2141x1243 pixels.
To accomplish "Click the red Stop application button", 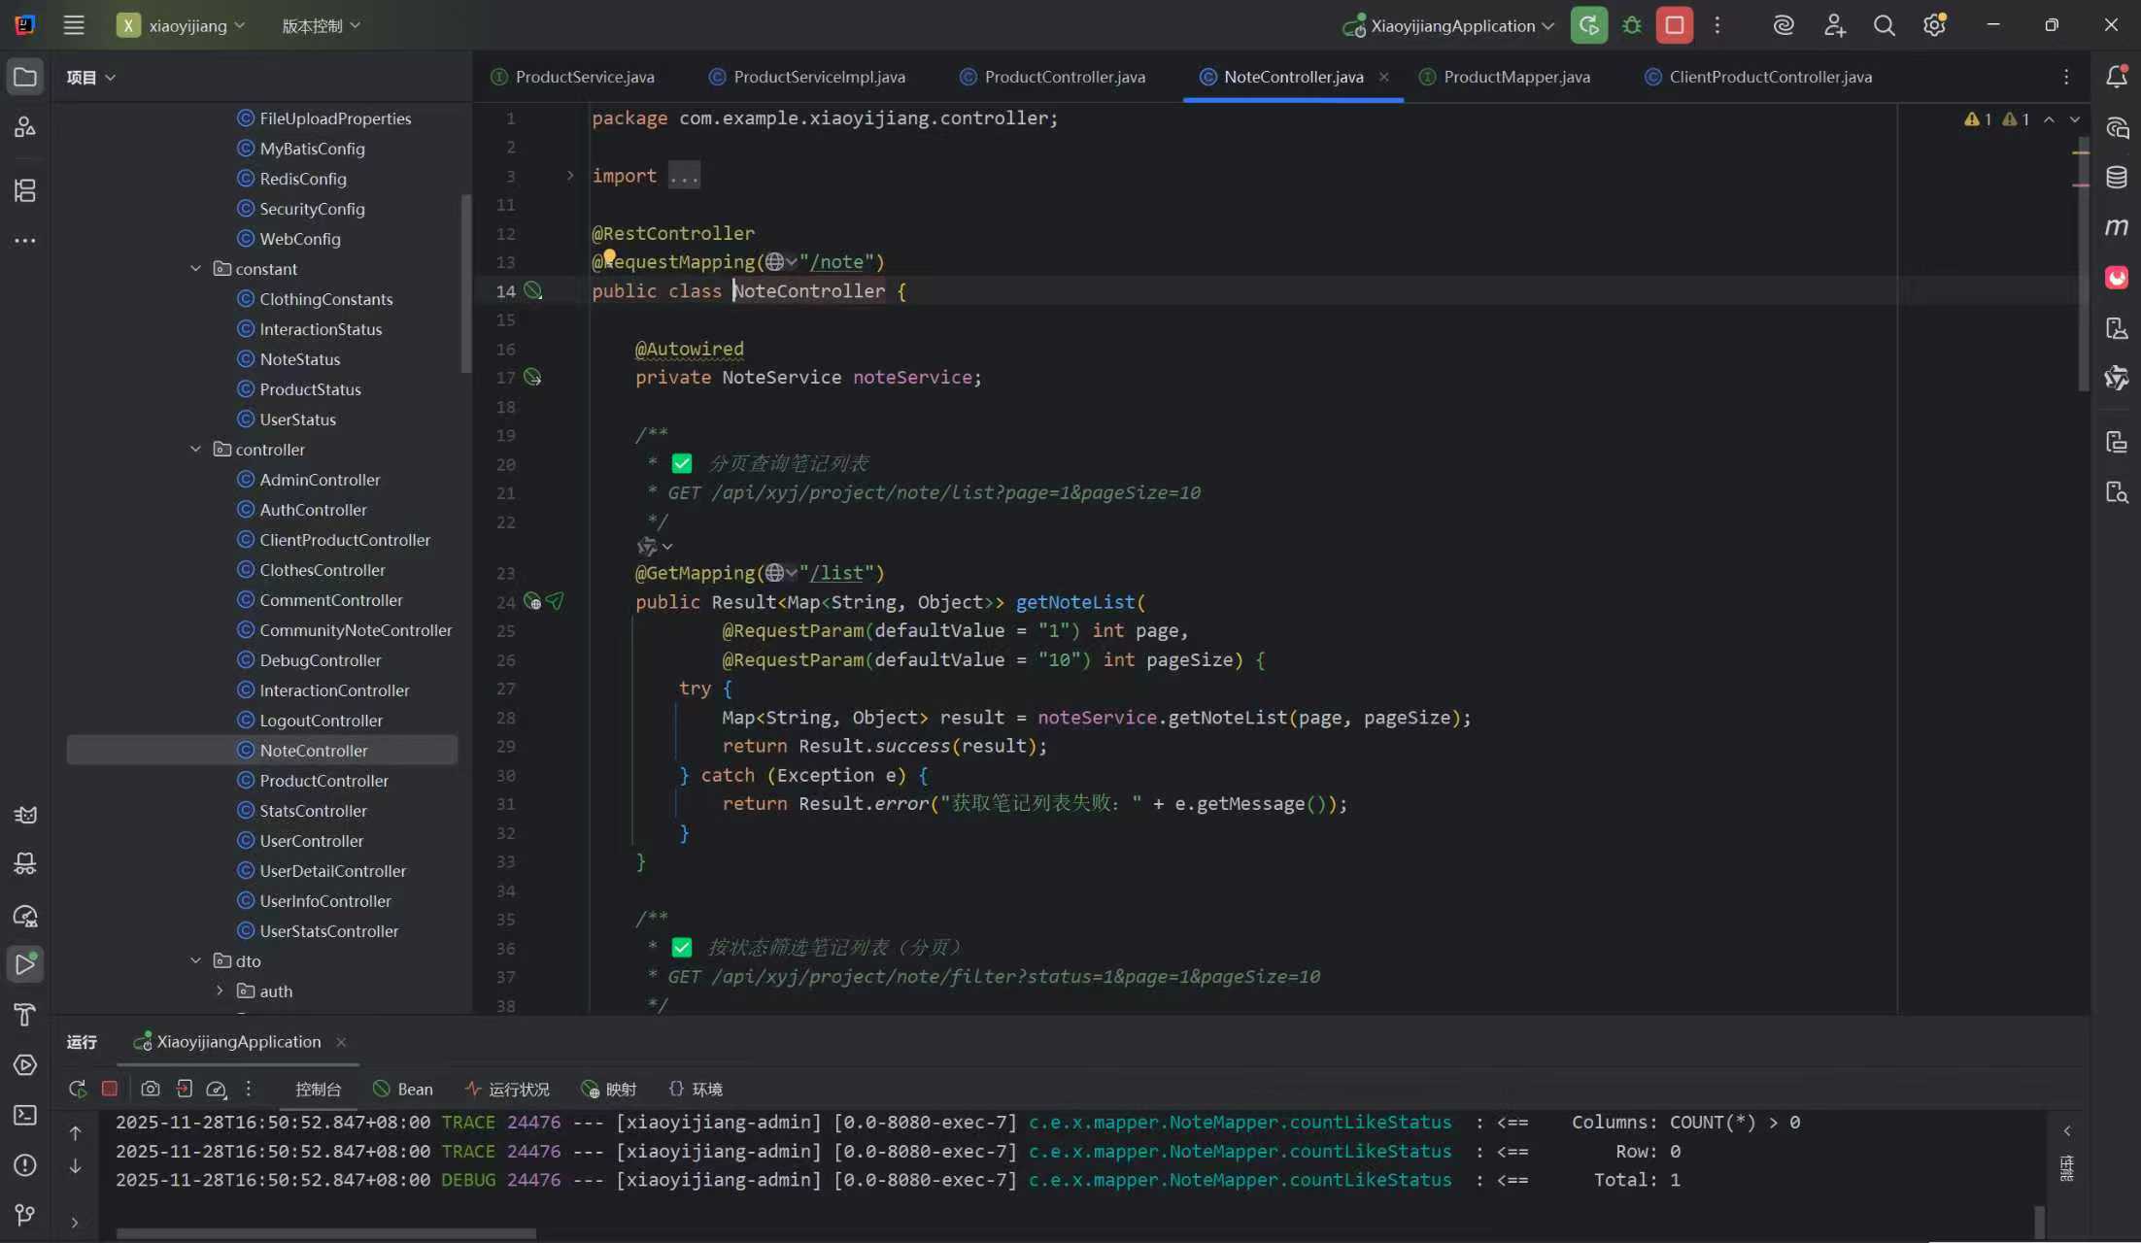I will point(1674,25).
